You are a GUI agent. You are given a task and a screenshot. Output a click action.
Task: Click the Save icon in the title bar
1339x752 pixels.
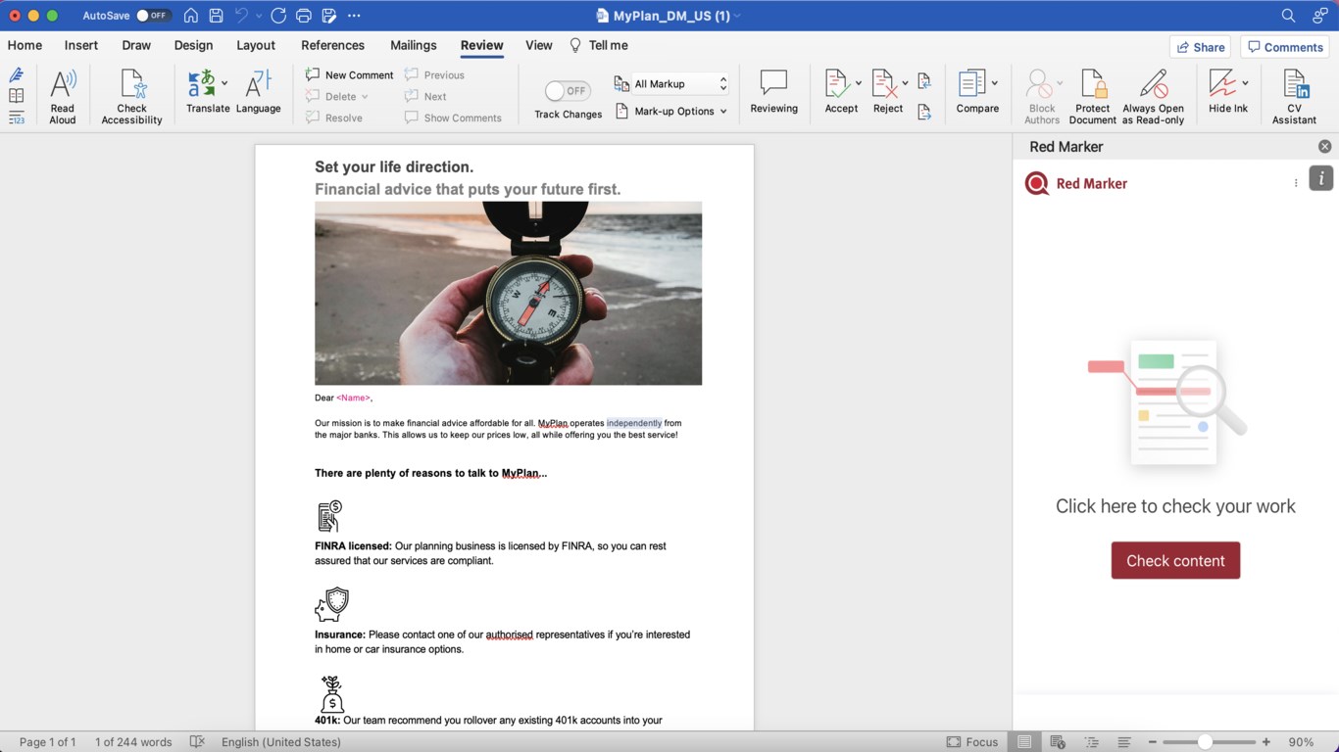(216, 16)
